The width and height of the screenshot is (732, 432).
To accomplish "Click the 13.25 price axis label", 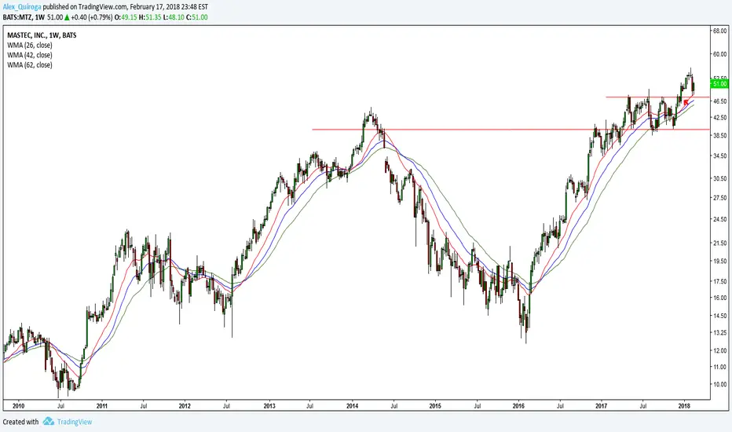I will pyautogui.click(x=720, y=333).
